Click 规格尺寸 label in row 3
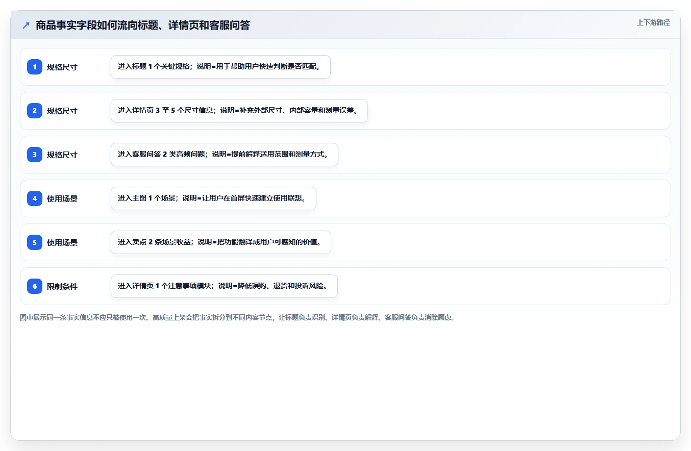Viewport: 691px width, 451px height. click(x=62, y=155)
